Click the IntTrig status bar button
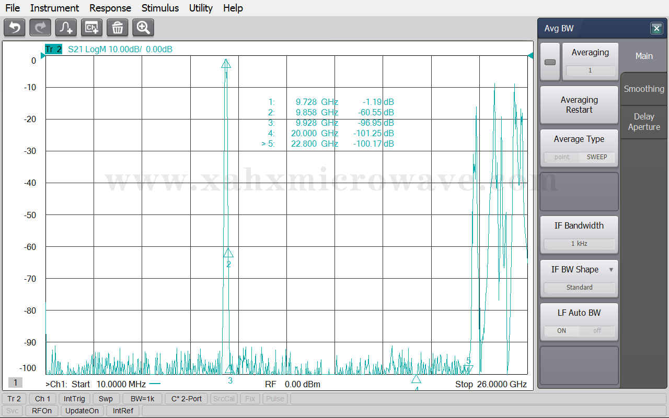 (75, 399)
